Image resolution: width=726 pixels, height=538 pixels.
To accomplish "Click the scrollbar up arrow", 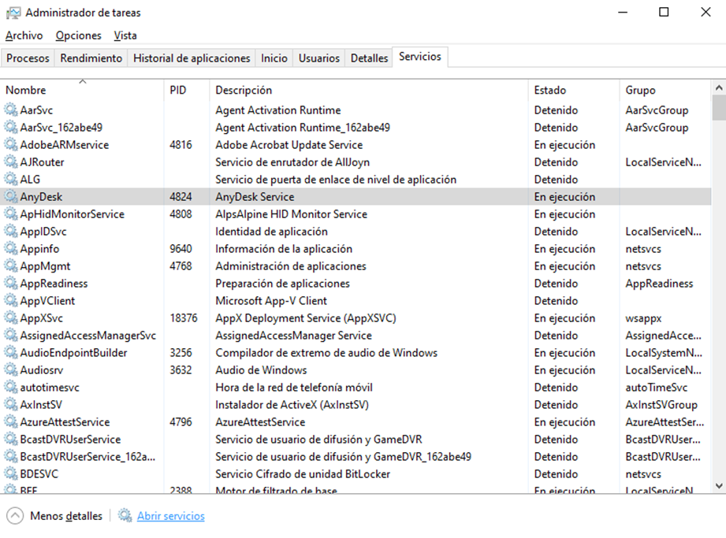I will click(719, 87).
